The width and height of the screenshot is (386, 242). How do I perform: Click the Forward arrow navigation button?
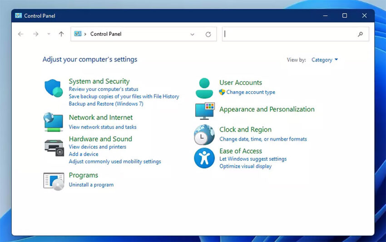[36, 34]
